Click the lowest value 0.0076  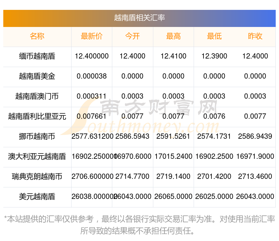click(x=214, y=116)
